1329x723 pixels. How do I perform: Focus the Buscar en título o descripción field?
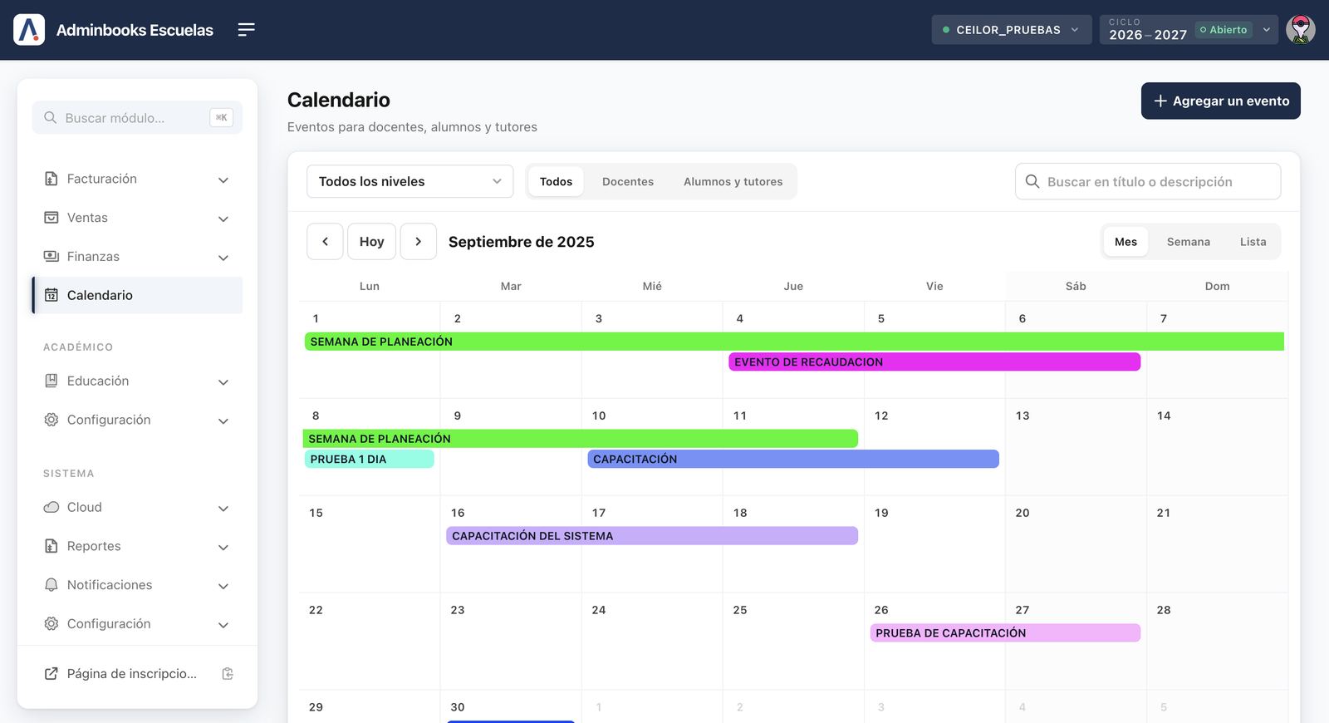click(x=1148, y=181)
